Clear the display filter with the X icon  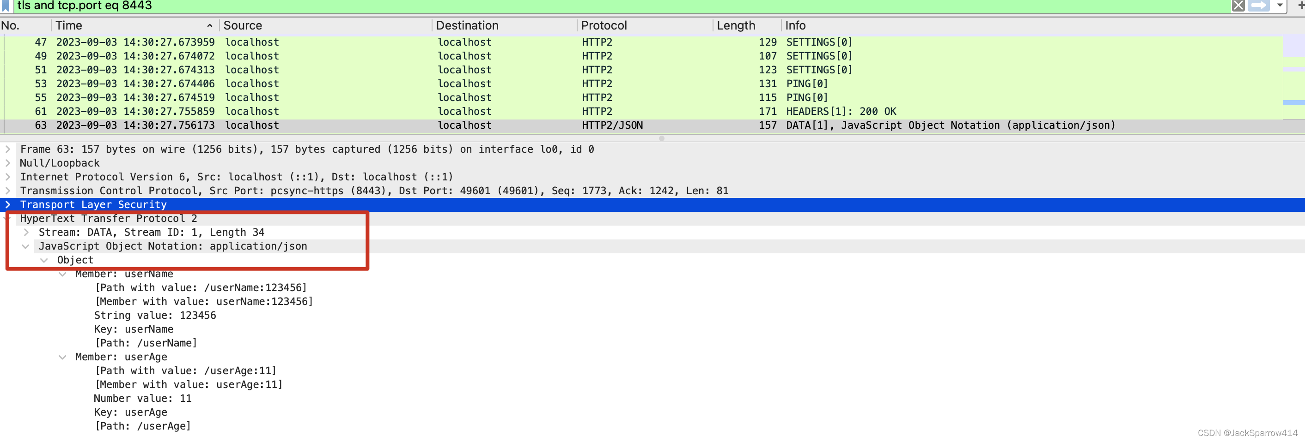pyautogui.click(x=1238, y=6)
